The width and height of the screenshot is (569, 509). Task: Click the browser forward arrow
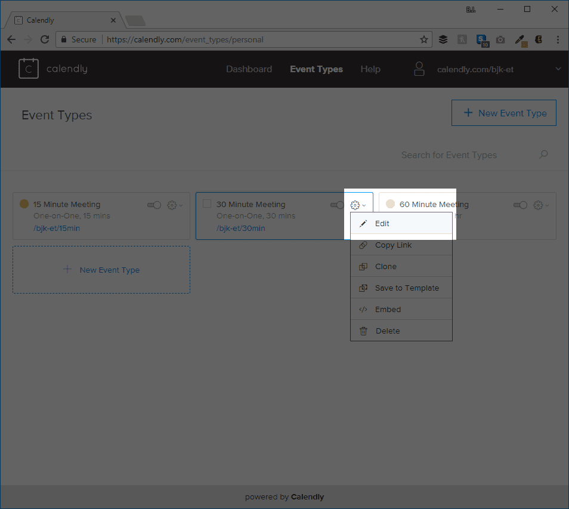click(28, 39)
